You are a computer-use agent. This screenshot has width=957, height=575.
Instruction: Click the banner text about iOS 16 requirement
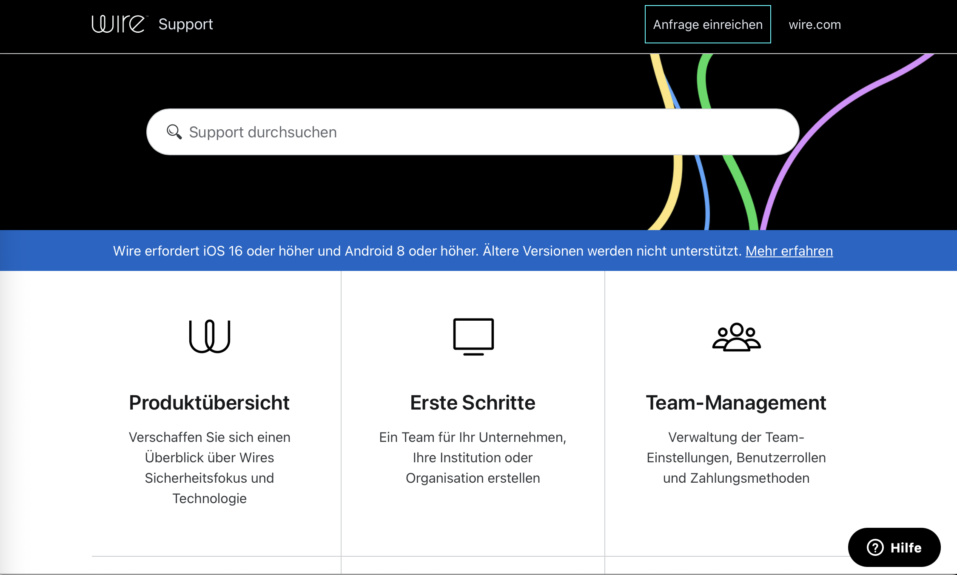coord(427,251)
